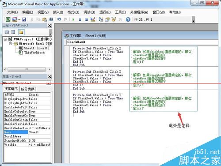Edit the StandardWidth value 8.38
The height and width of the screenshot is (166, 221).
pyautogui.click(x=39, y=140)
